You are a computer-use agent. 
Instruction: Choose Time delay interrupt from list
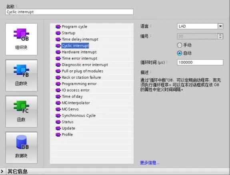tap(80, 39)
